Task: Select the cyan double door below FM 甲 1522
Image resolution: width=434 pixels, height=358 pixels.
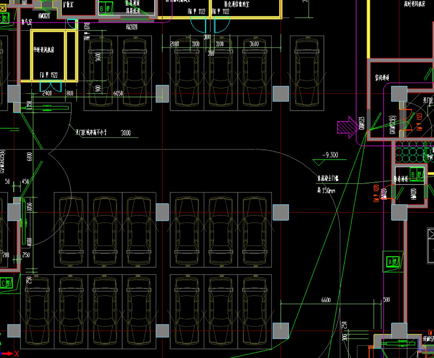Action: 51,86
